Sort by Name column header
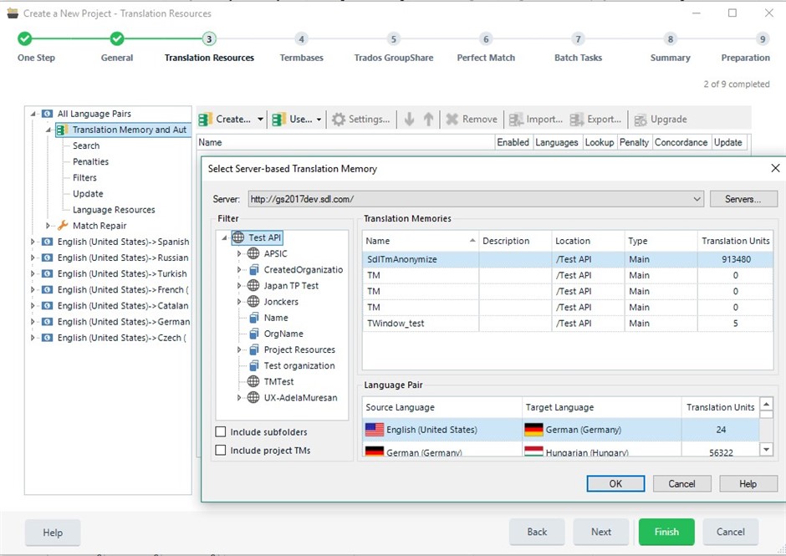Screen dimensions: 786x556 (420, 241)
